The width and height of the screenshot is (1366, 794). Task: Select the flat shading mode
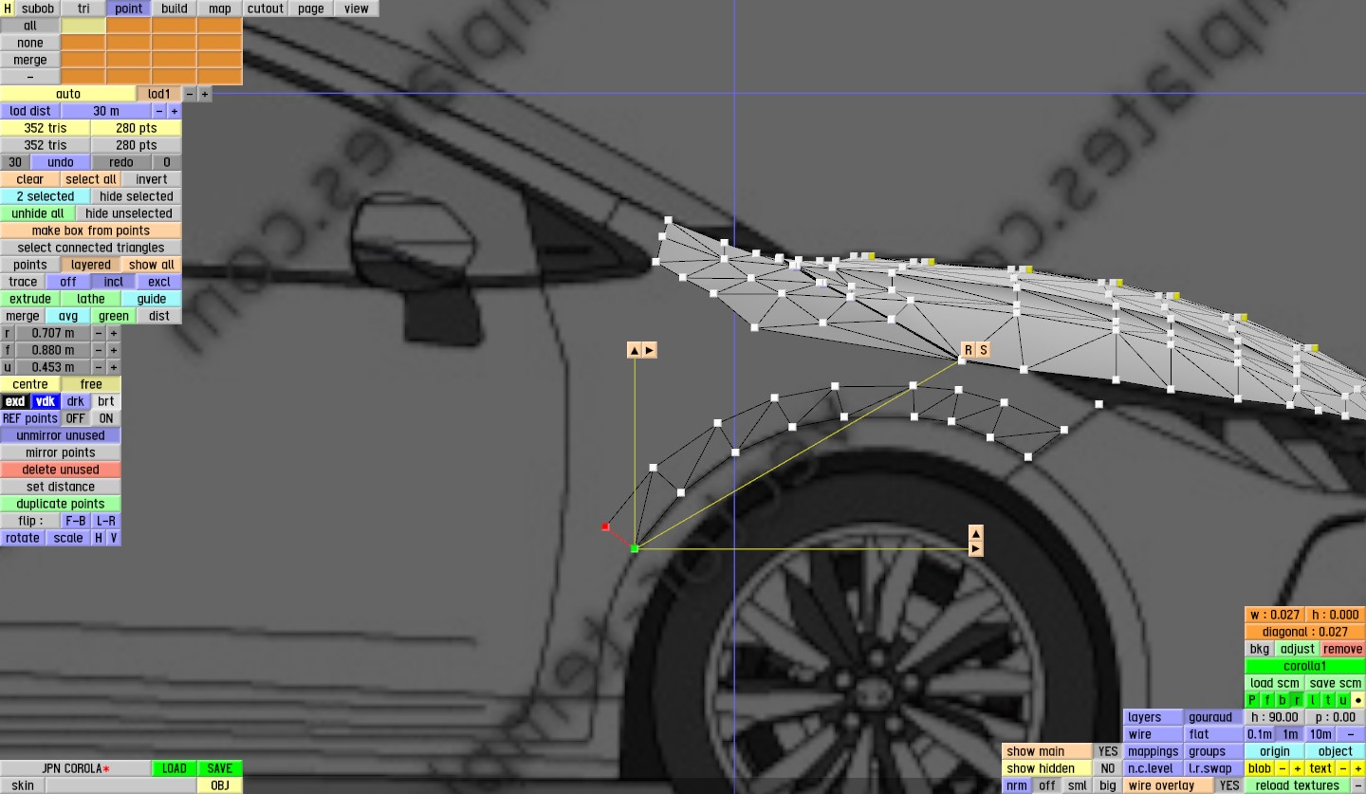(1214, 734)
